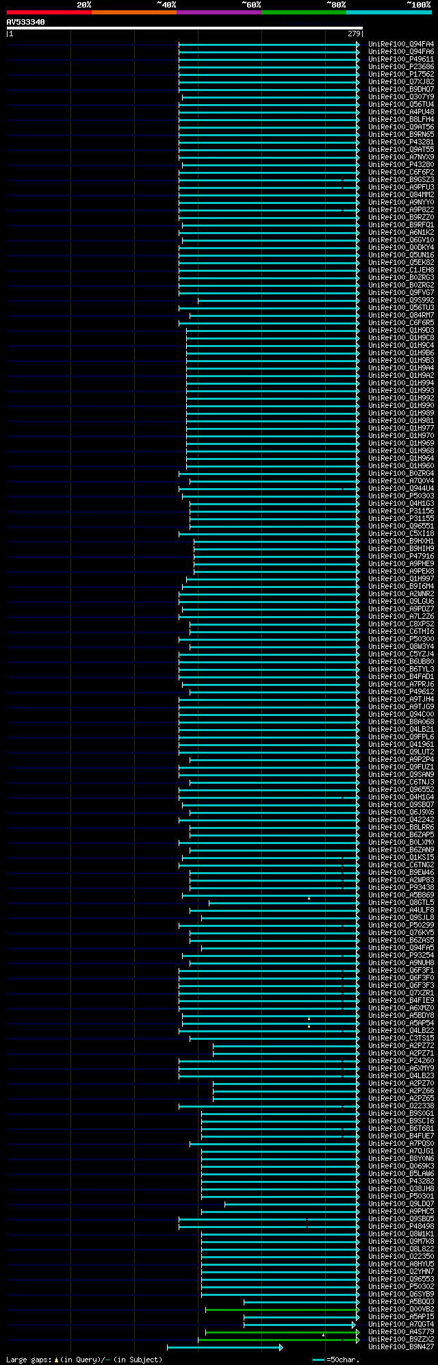The width and height of the screenshot is (438, 1365).
Task: Select hit UniRef100_A5B869
Action: coord(401,895)
